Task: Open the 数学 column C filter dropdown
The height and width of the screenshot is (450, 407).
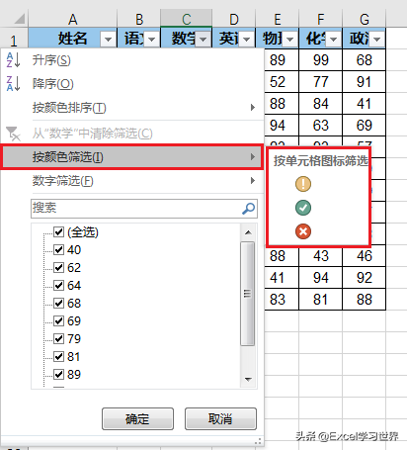Action: [203, 40]
